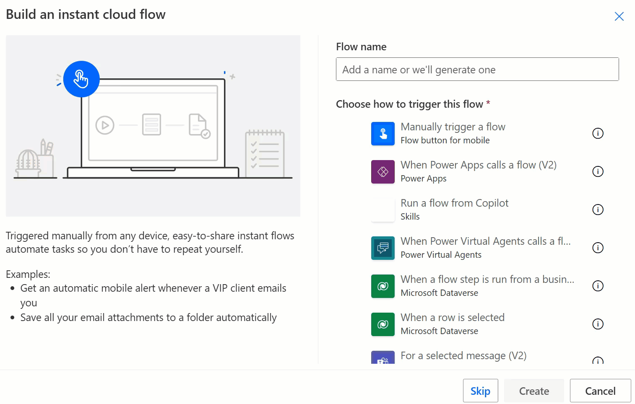Click the Power Virtual Agents trigger icon
This screenshot has width=635, height=404.
(x=383, y=248)
